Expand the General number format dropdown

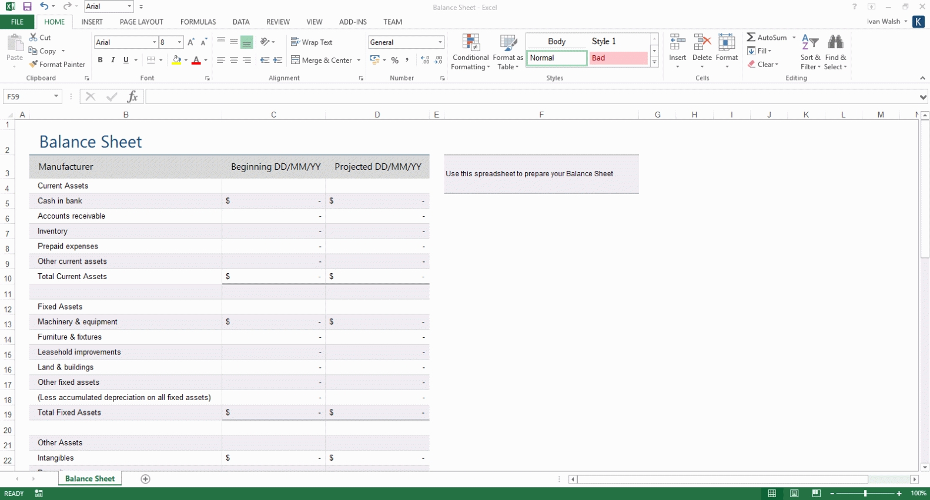pyautogui.click(x=440, y=42)
